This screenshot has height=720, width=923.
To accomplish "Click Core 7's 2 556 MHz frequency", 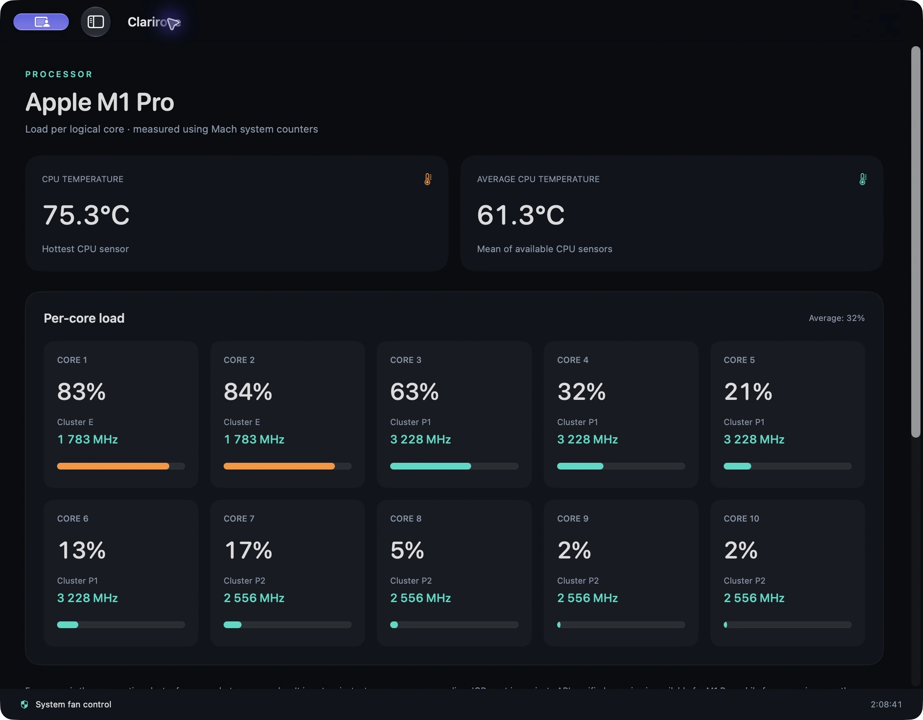I will (254, 598).
